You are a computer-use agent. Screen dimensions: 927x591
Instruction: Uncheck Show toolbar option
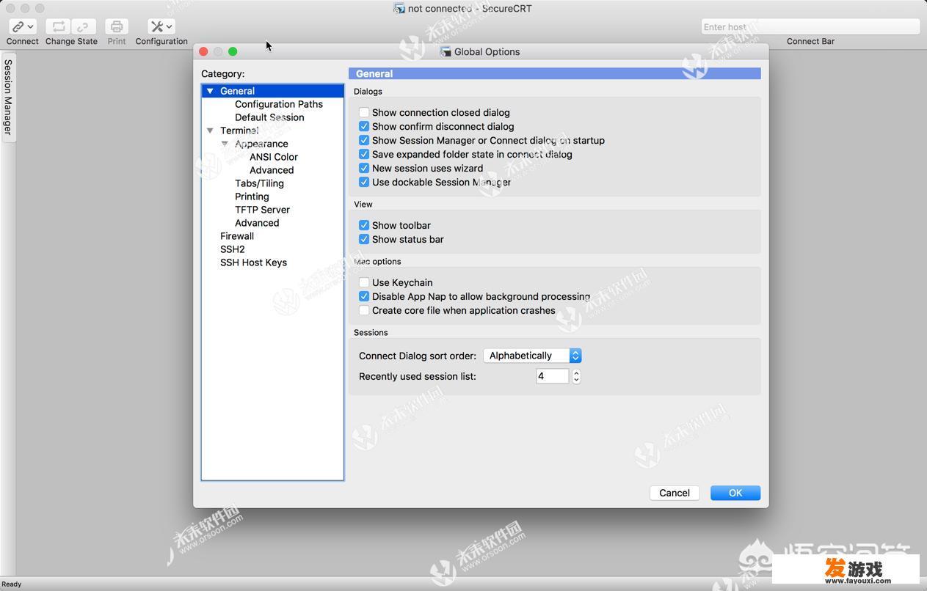click(x=364, y=225)
